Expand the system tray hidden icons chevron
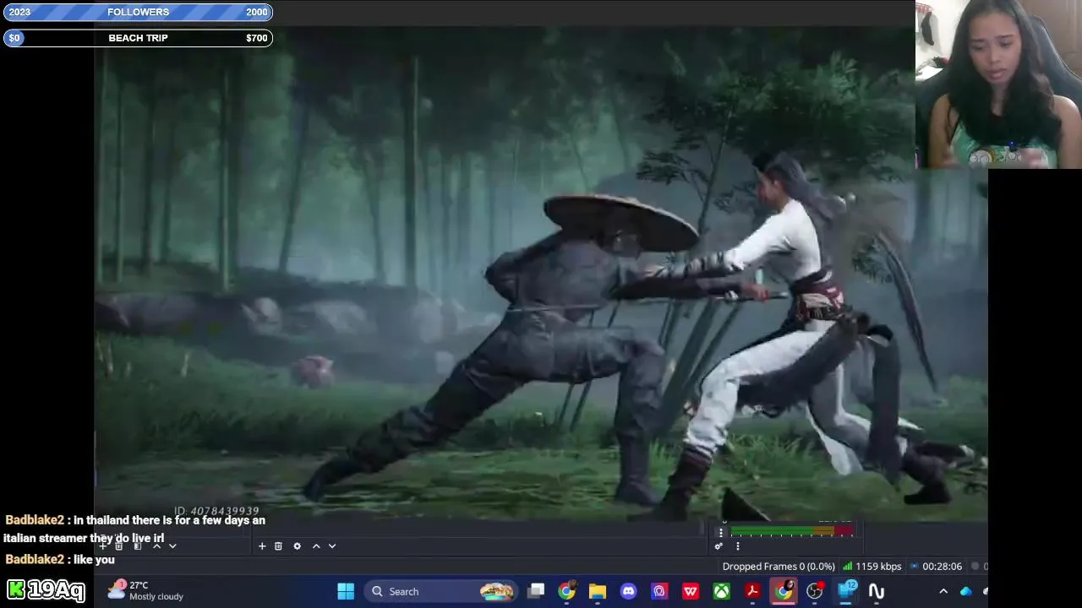The image size is (1082, 608). click(943, 591)
